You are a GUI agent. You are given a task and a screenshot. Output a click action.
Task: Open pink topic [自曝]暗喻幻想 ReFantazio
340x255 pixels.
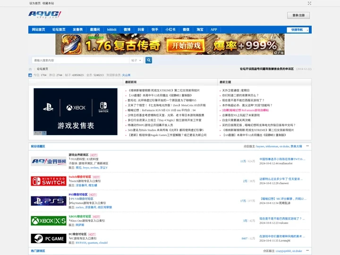tap(245, 110)
